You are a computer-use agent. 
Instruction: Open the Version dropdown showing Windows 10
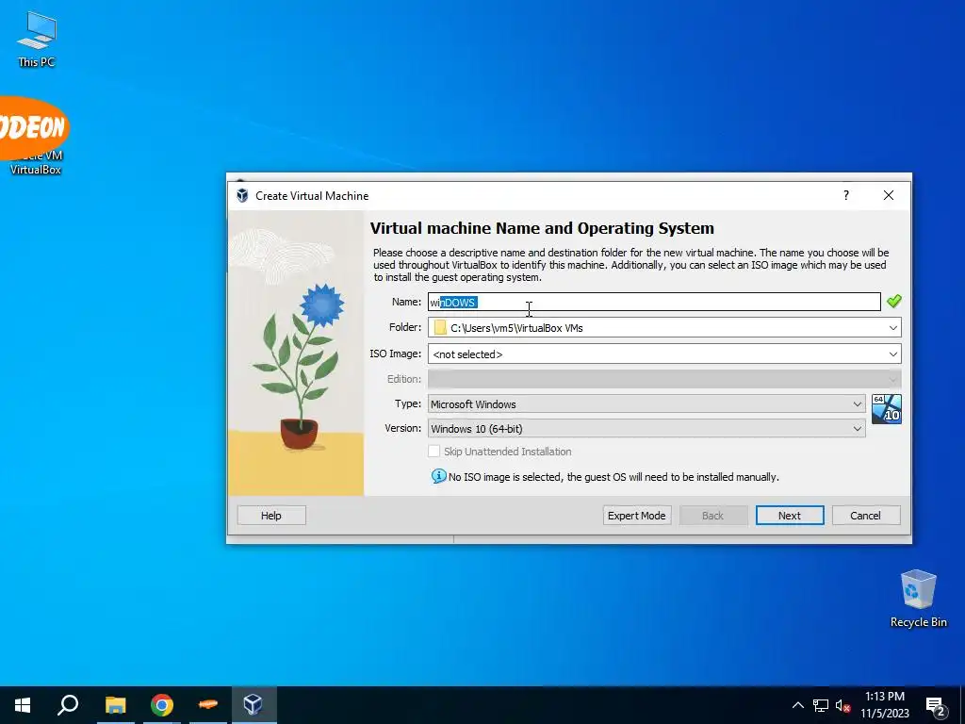coord(646,429)
